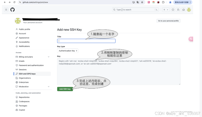Click the Public profile person icon
The height and width of the screenshot is (117, 202).
17,29
